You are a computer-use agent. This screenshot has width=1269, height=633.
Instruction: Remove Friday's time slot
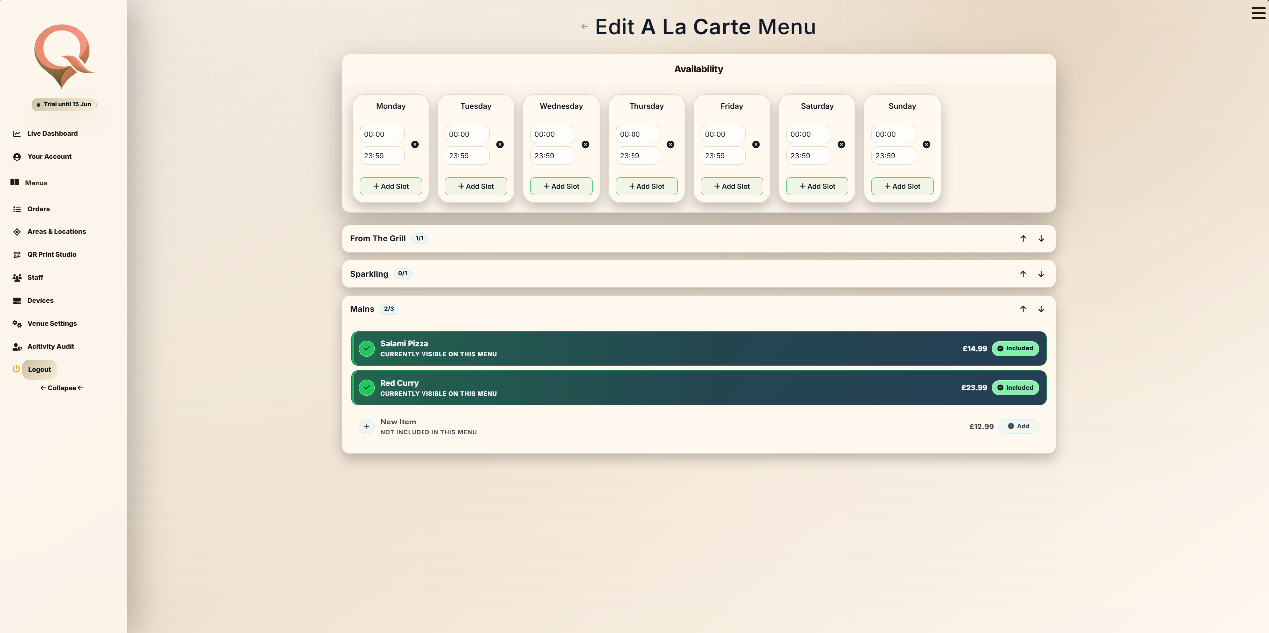point(756,145)
